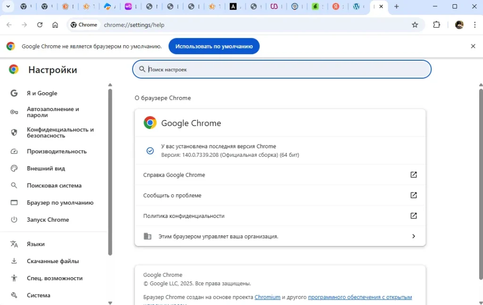Open the profile avatar icon
The image size is (483, 305).
point(459,25)
